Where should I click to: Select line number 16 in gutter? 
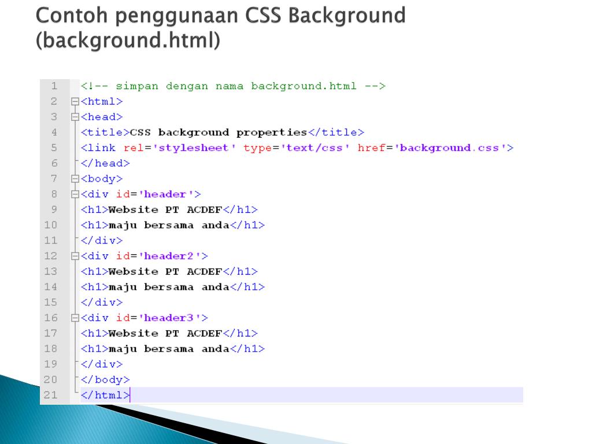coord(51,319)
